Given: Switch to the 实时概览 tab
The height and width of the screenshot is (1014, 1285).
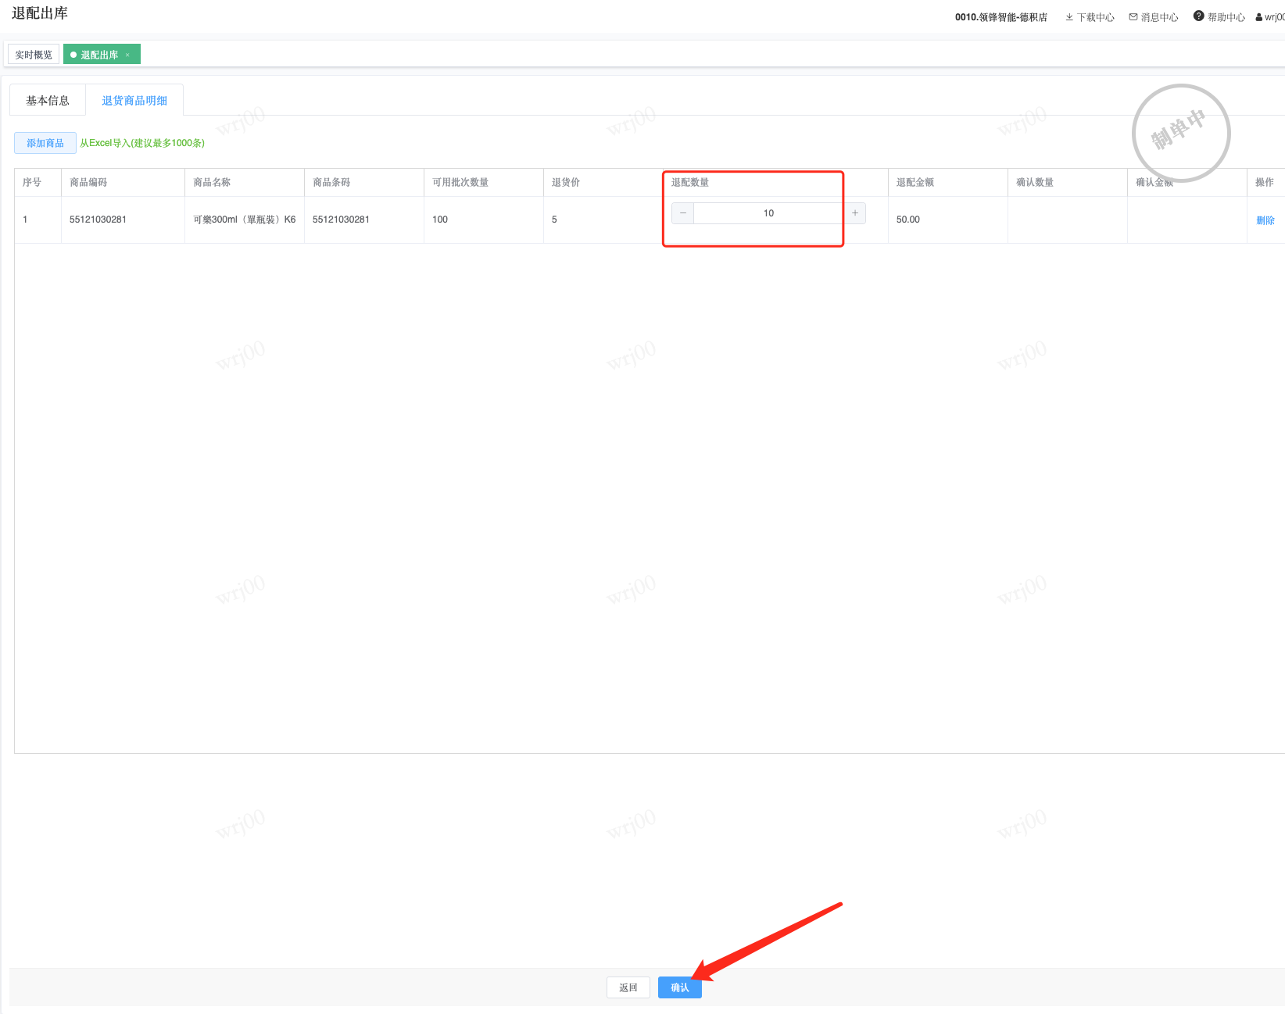Looking at the screenshot, I should point(34,55).
